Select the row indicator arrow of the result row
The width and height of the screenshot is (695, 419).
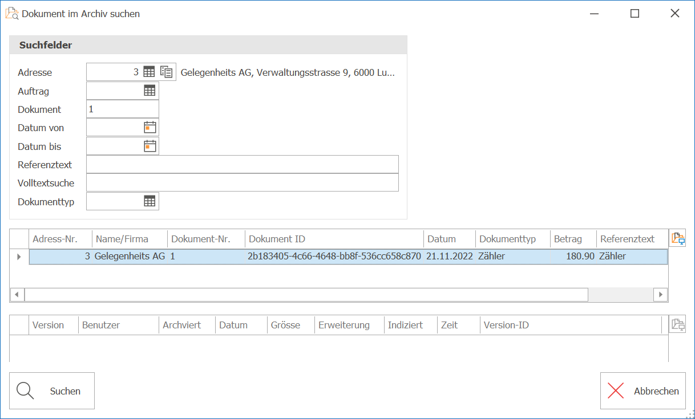tap(19, 257)
